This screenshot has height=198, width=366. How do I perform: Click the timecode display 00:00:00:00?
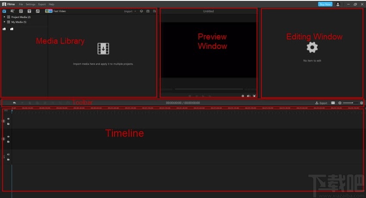[x=183, y=103]
